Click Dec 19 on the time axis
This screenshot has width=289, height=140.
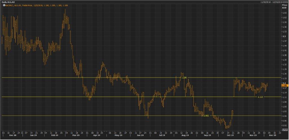[273, 135]
